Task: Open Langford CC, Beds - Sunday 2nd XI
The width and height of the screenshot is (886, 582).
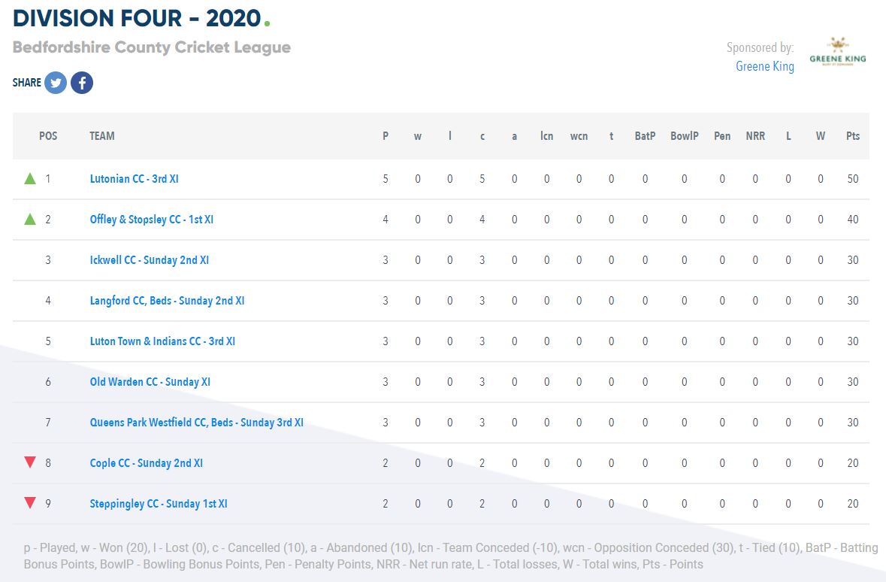Action: click(167, 301)
